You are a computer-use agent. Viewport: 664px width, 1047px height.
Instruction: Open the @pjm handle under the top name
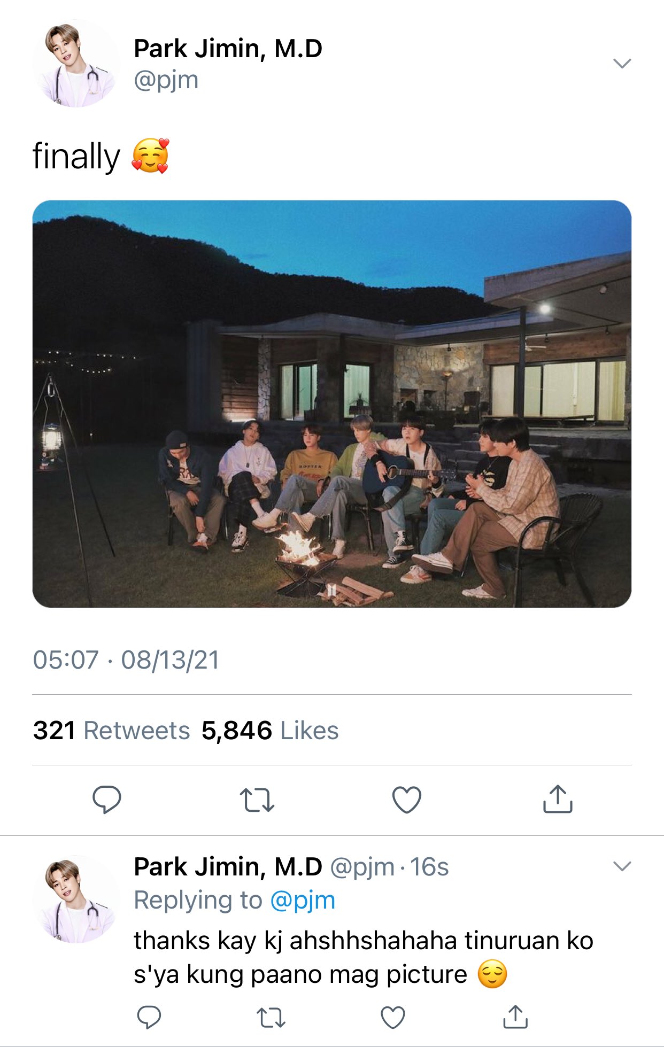tap(166, 80)
